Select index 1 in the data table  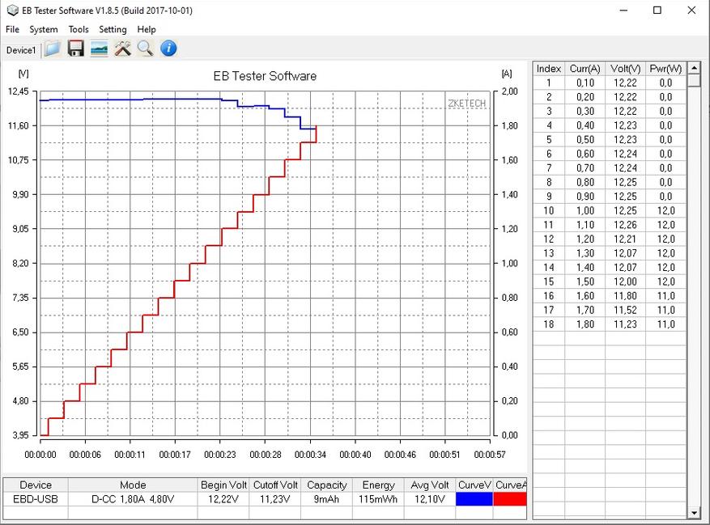pos(548,83)
